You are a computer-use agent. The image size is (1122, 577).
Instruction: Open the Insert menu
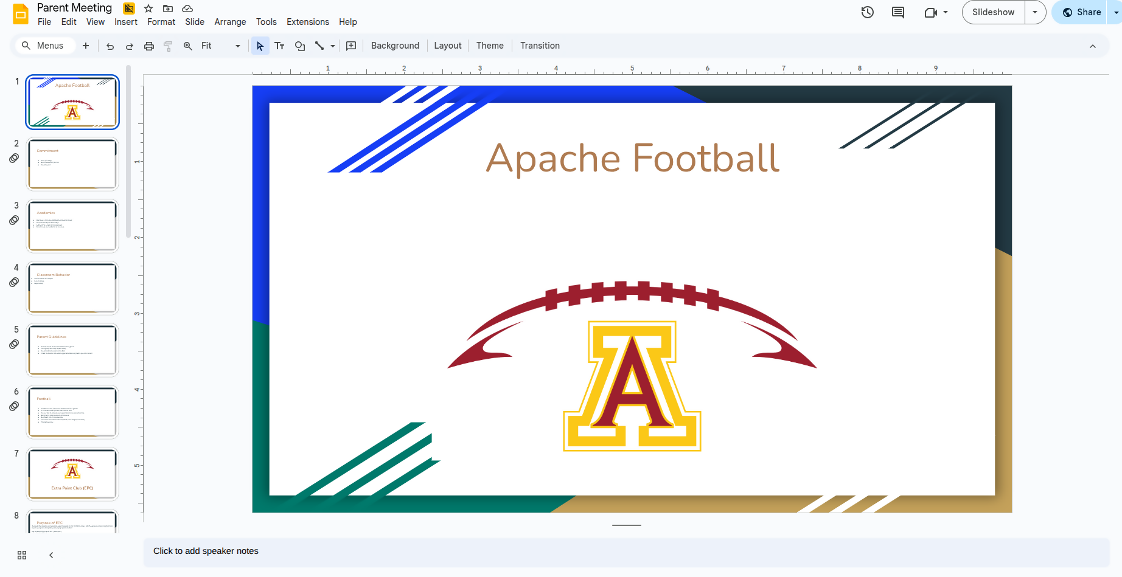126,22
